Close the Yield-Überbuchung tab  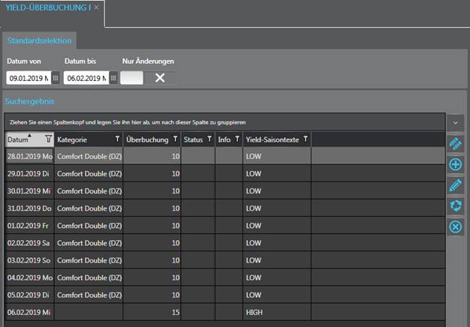coord(96,7)
